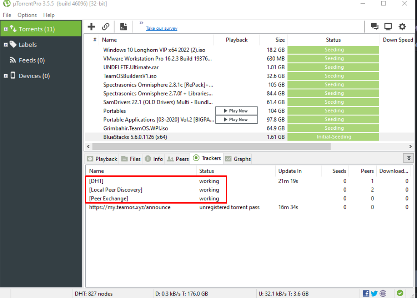
Task: Click Seeding bar of Windows 10 Longhorn
Action: [333, 50]
